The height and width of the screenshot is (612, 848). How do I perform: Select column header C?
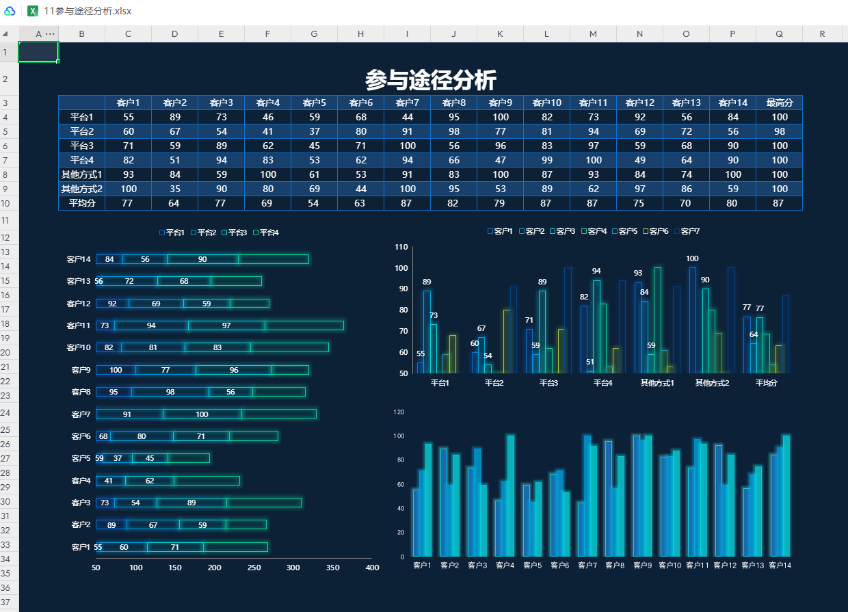point(128,34)
